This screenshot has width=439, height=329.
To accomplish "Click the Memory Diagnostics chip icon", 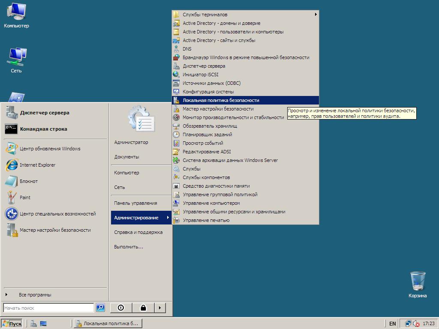I will pos(176,186).
